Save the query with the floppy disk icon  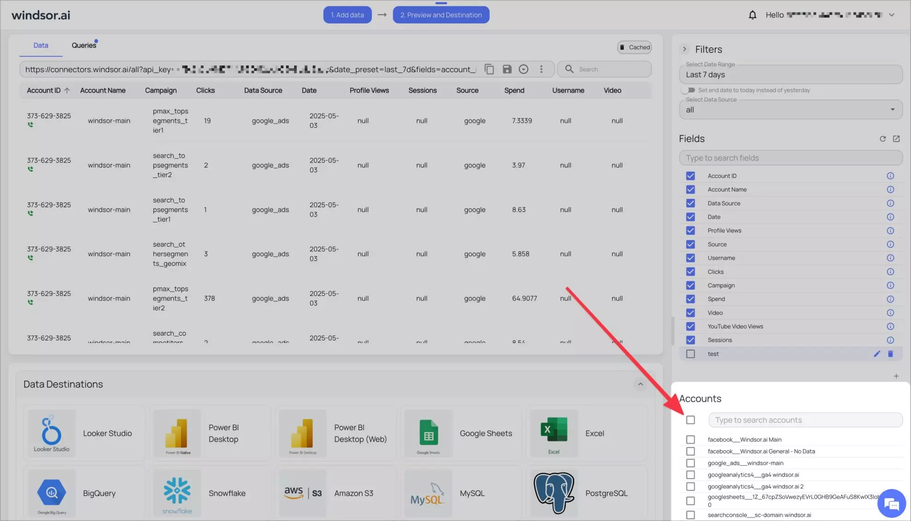click(507, 69)
